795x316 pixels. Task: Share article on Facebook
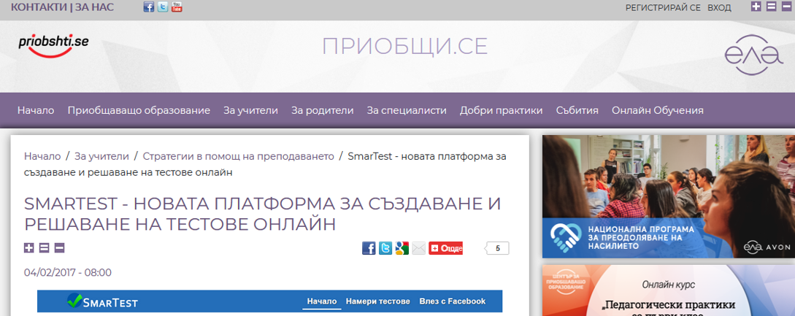coord(369,248)
